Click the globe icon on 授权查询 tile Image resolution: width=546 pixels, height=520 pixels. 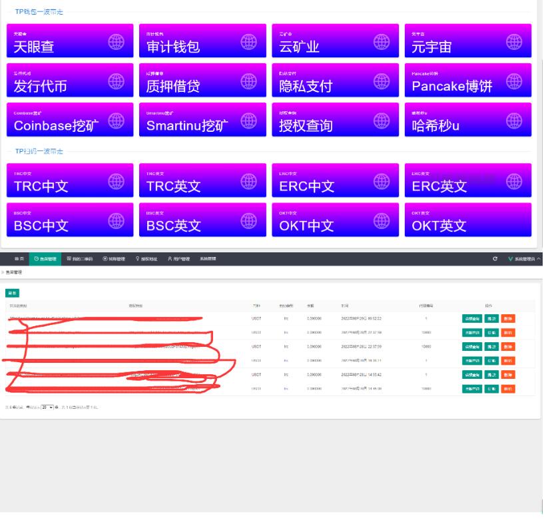pyautogui.click(x=381, y=121)
